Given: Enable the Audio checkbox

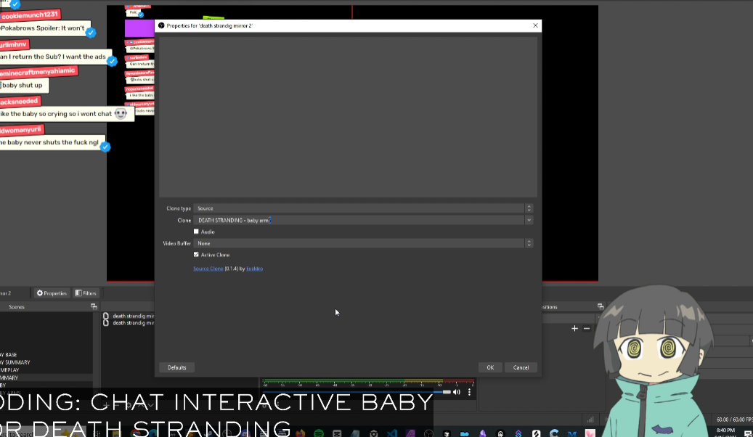Looking at the screenshot, I should point(196,232).
